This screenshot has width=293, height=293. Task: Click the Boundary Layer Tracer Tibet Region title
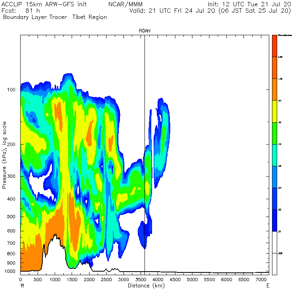[x=55, y=17]
